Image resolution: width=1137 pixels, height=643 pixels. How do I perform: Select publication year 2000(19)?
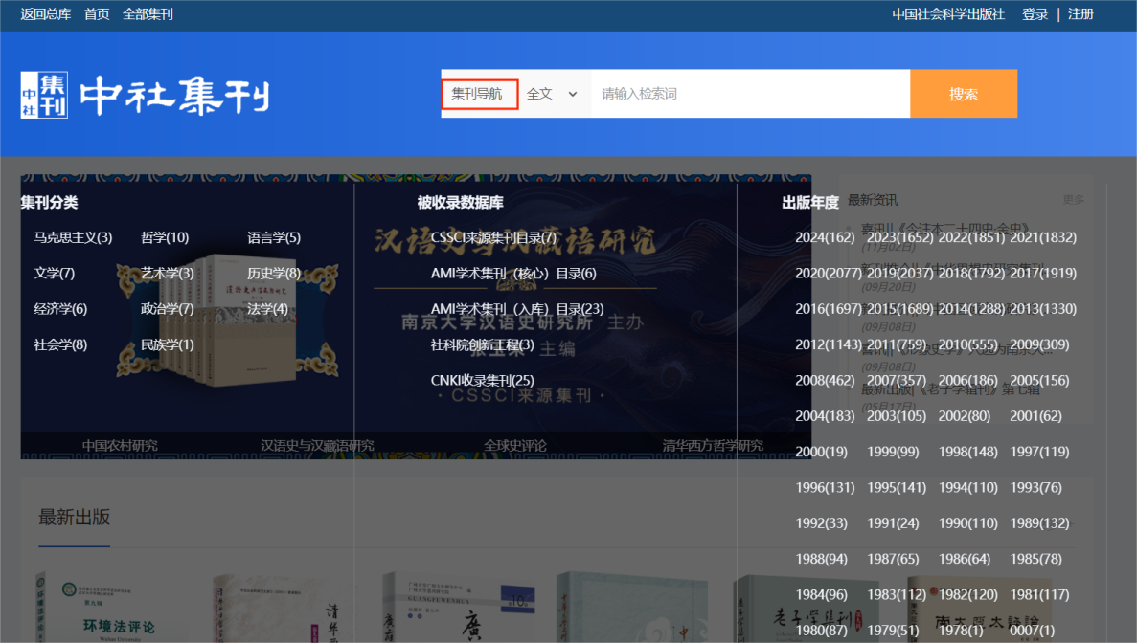click(821, 452)
